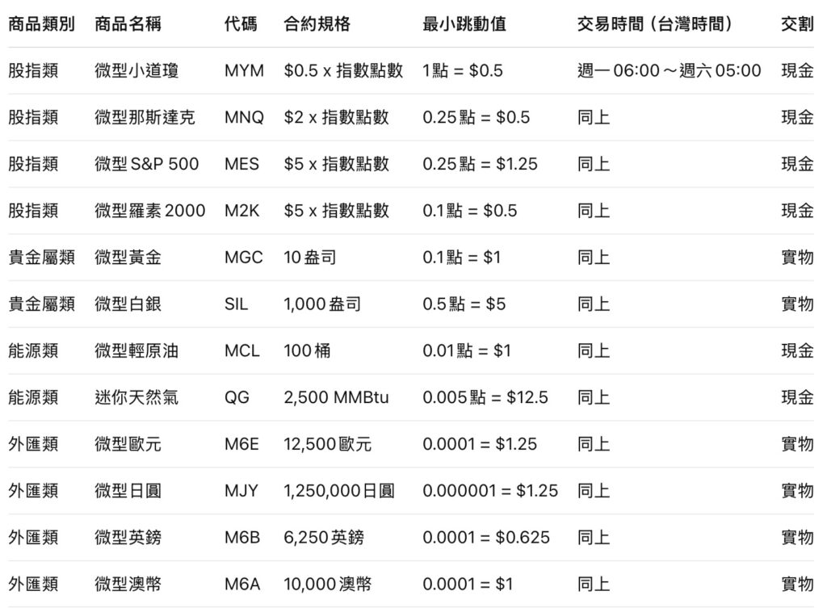Click the 代碼 column header
Screen dimensions: 827x608
tap(241, 23)
